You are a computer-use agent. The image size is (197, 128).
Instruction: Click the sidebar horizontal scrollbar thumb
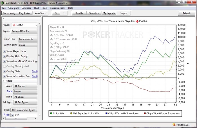click(x=16, y=118)
